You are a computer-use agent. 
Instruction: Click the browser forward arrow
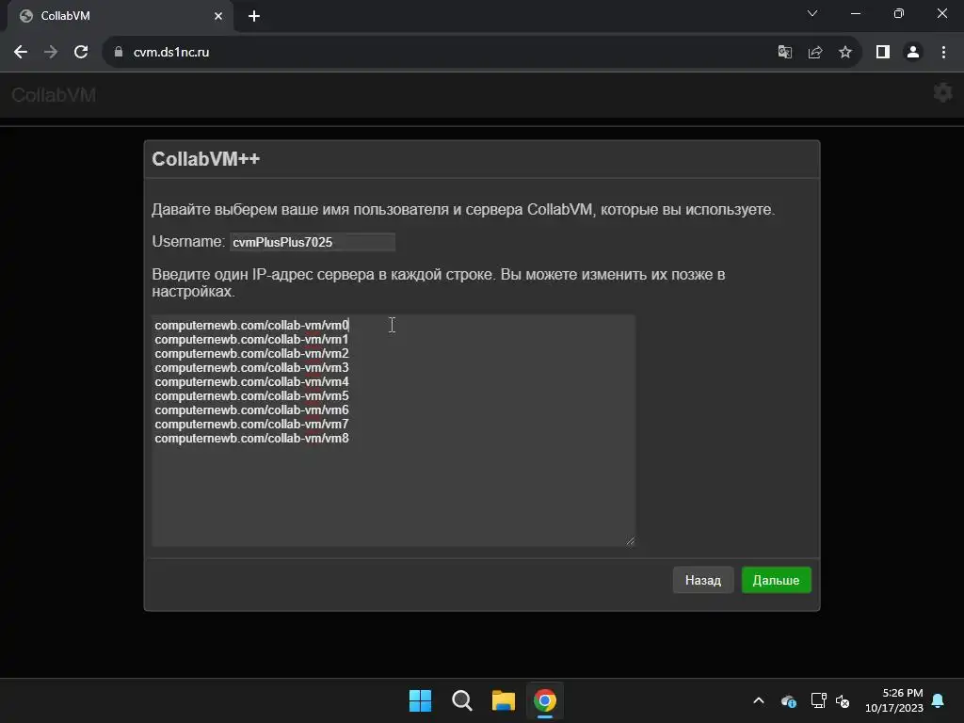point(51,53)
